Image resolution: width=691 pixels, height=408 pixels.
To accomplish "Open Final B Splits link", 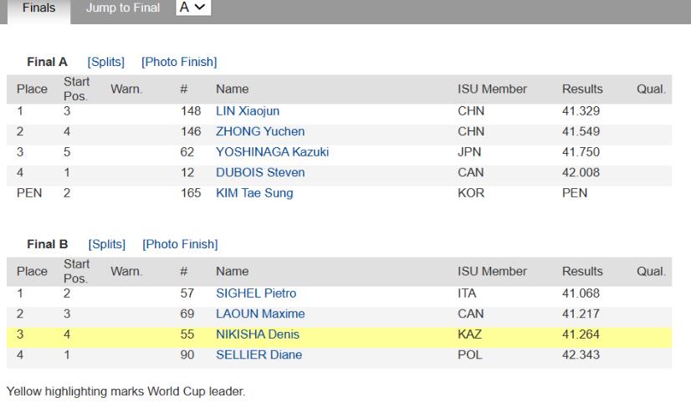I will pyautogui.click(x=108, y=244).
